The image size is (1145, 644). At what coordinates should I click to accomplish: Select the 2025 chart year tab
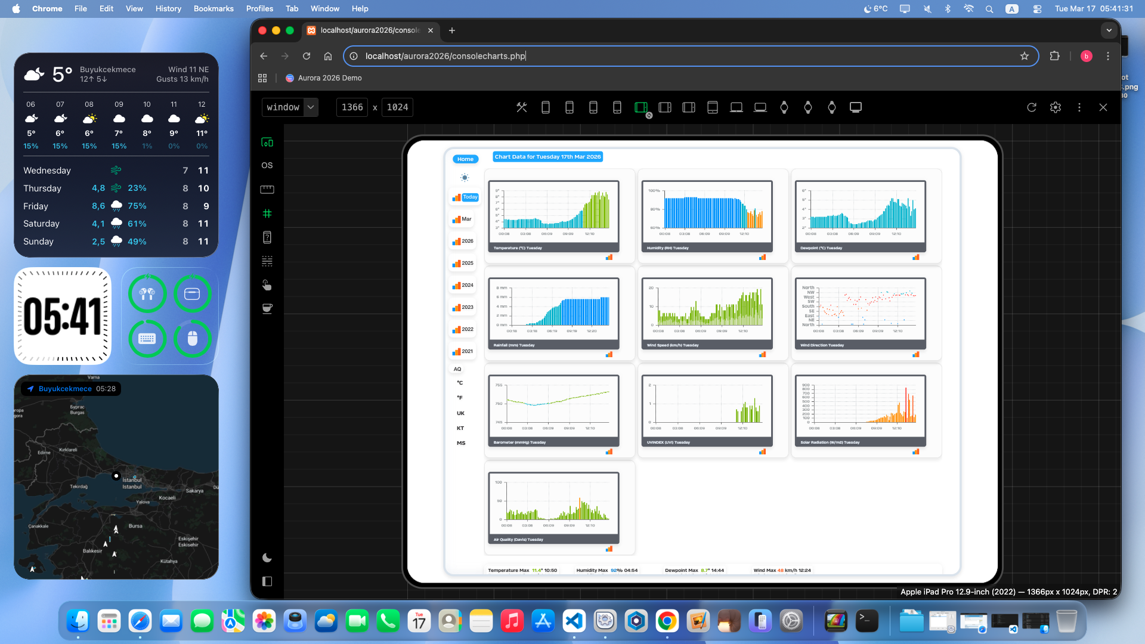(x=463, y=263)
